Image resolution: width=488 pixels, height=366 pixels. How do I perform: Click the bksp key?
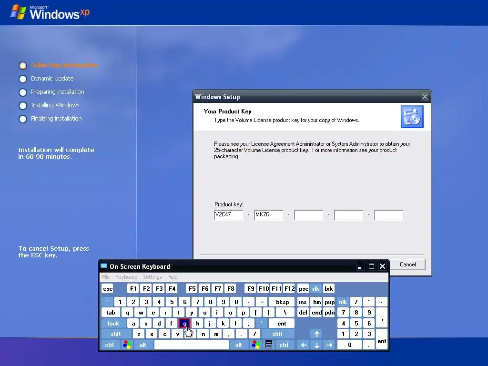(x=282, y=302)
